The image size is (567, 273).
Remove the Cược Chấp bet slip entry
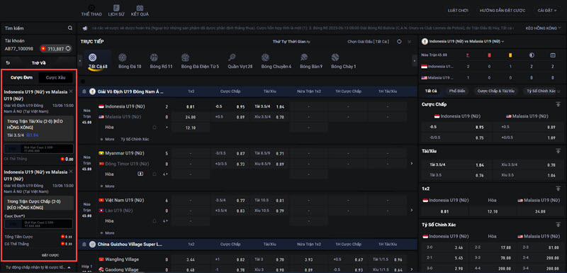70,171
